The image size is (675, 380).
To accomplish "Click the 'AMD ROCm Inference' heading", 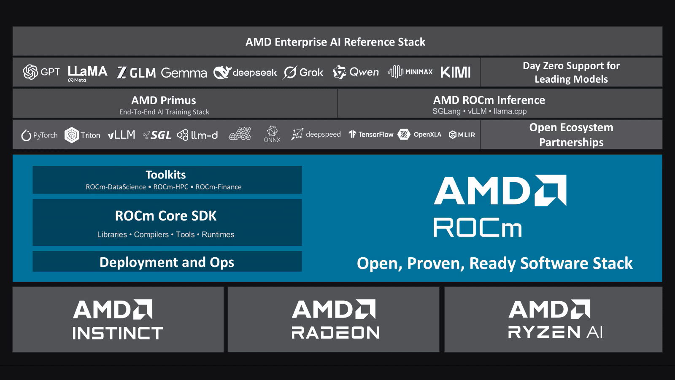I will tap(489, 100).
